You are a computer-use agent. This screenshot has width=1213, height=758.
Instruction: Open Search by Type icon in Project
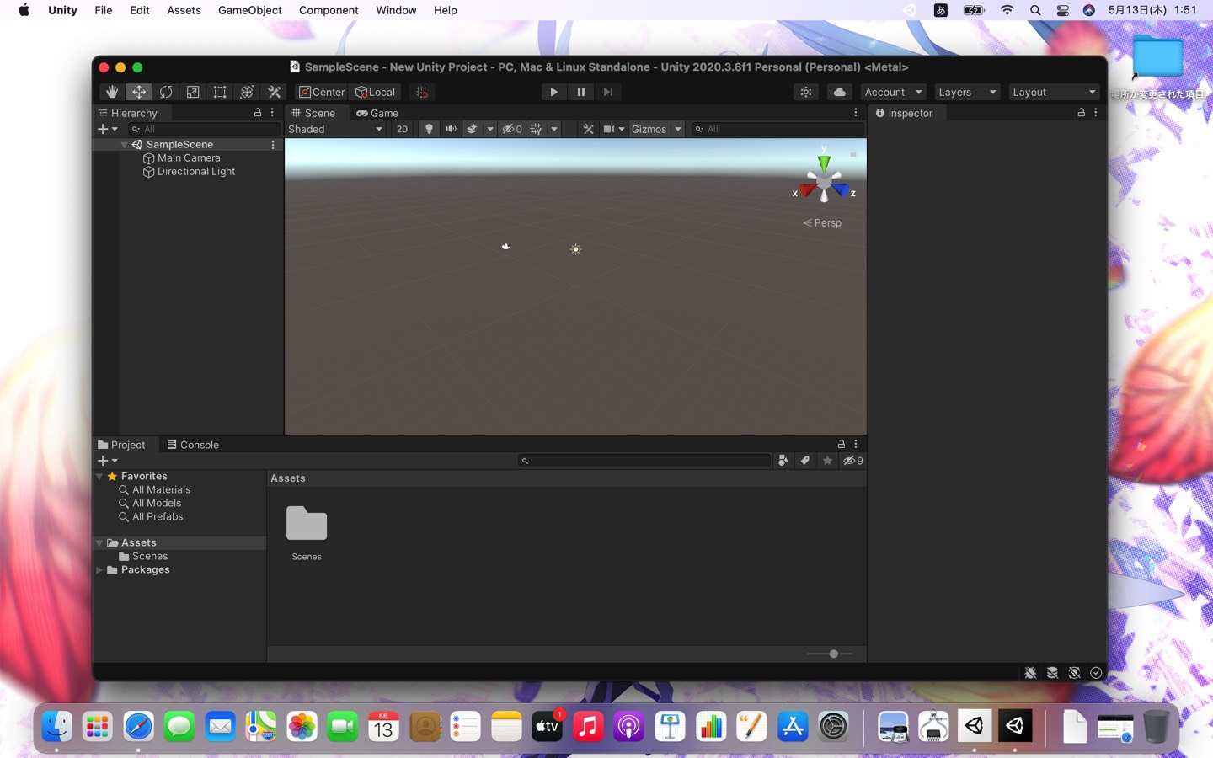point(783,461)
